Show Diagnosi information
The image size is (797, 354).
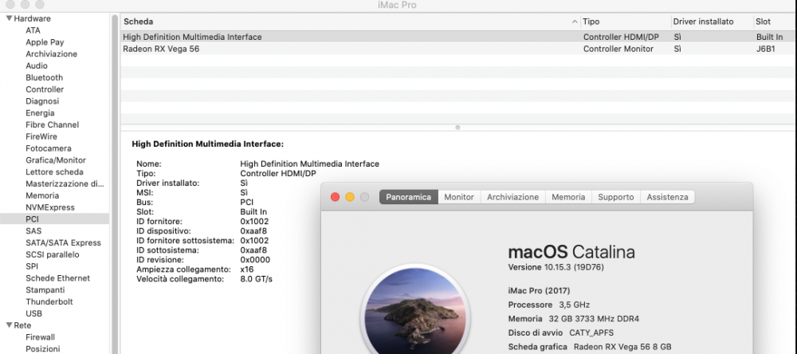click(42, 101)
